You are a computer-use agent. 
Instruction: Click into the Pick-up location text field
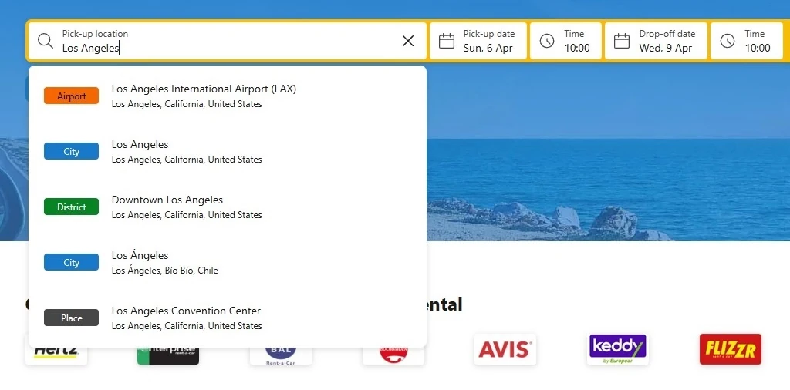[228, 41]
